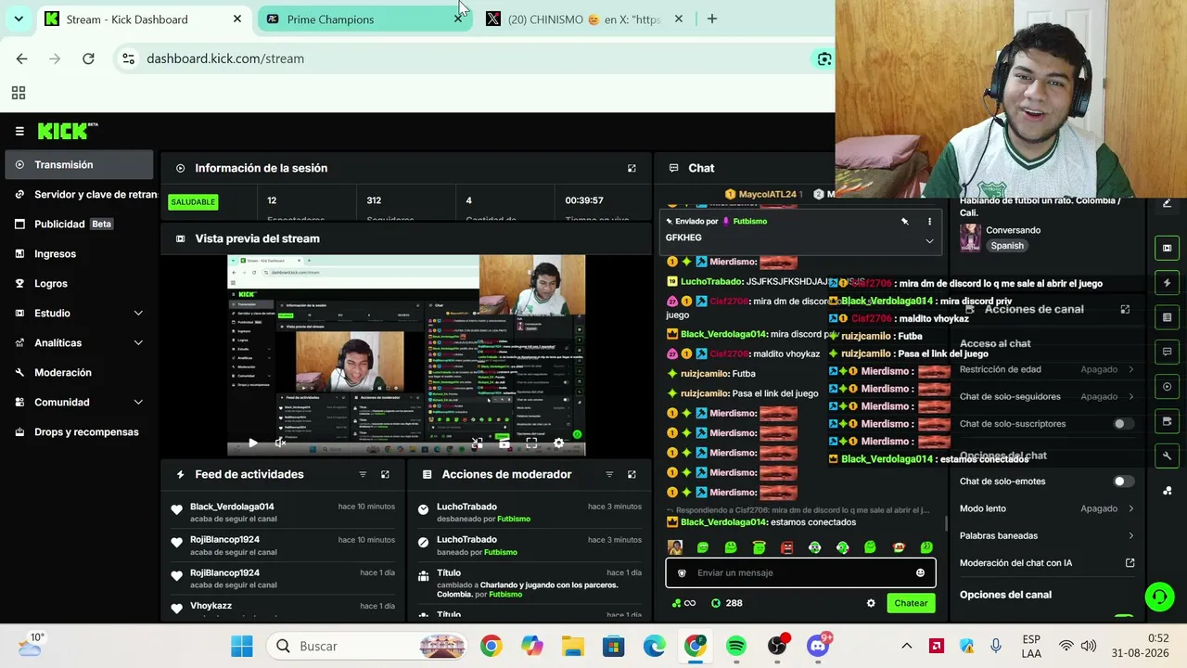Open the wrench tools sidebar icon
Screen dimensions: 1187x668
1167,456
